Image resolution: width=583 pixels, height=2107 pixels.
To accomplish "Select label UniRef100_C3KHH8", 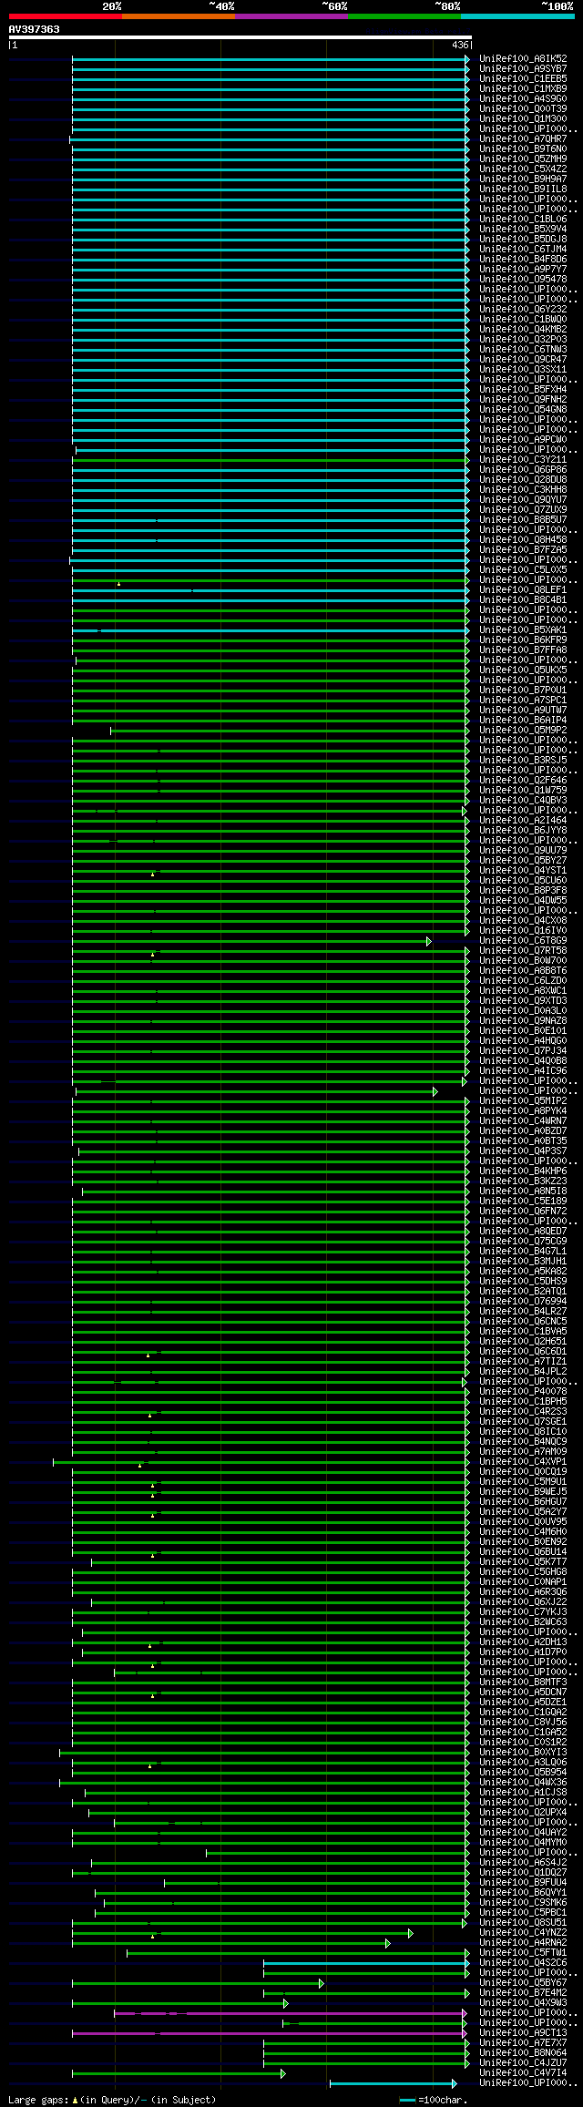I will click(523, 490).
